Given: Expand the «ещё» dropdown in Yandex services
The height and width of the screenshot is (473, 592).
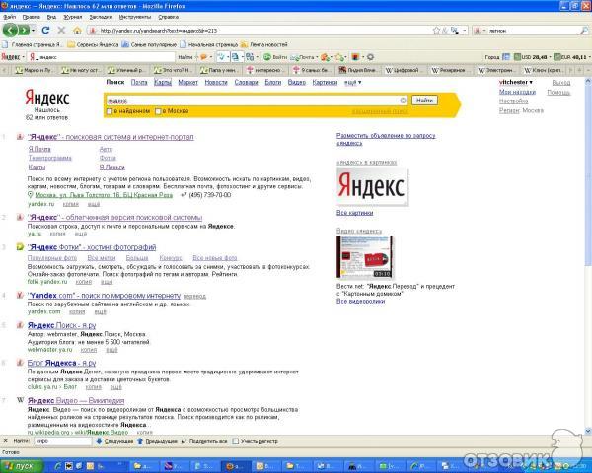Looking at the screenshot, I should [x=350, y=83].
